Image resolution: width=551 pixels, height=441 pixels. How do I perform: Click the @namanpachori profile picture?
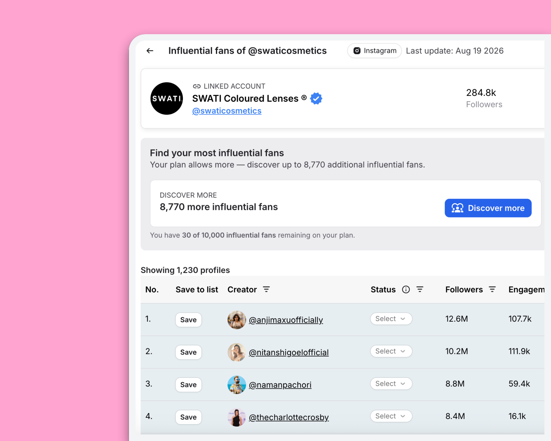[237, 385]
